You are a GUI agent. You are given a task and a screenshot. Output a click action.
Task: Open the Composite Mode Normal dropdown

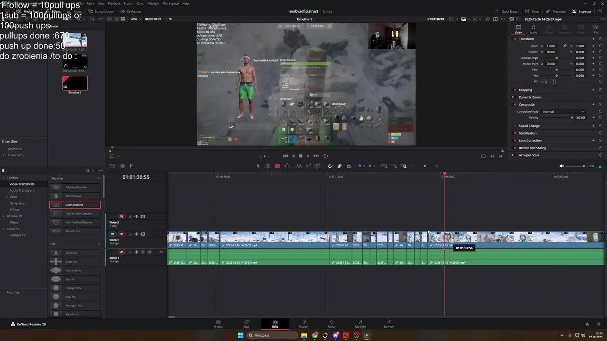pos(563,111)
